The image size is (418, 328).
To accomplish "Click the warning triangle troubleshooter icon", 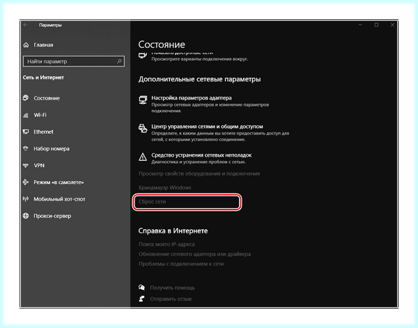I will (143, 157).
